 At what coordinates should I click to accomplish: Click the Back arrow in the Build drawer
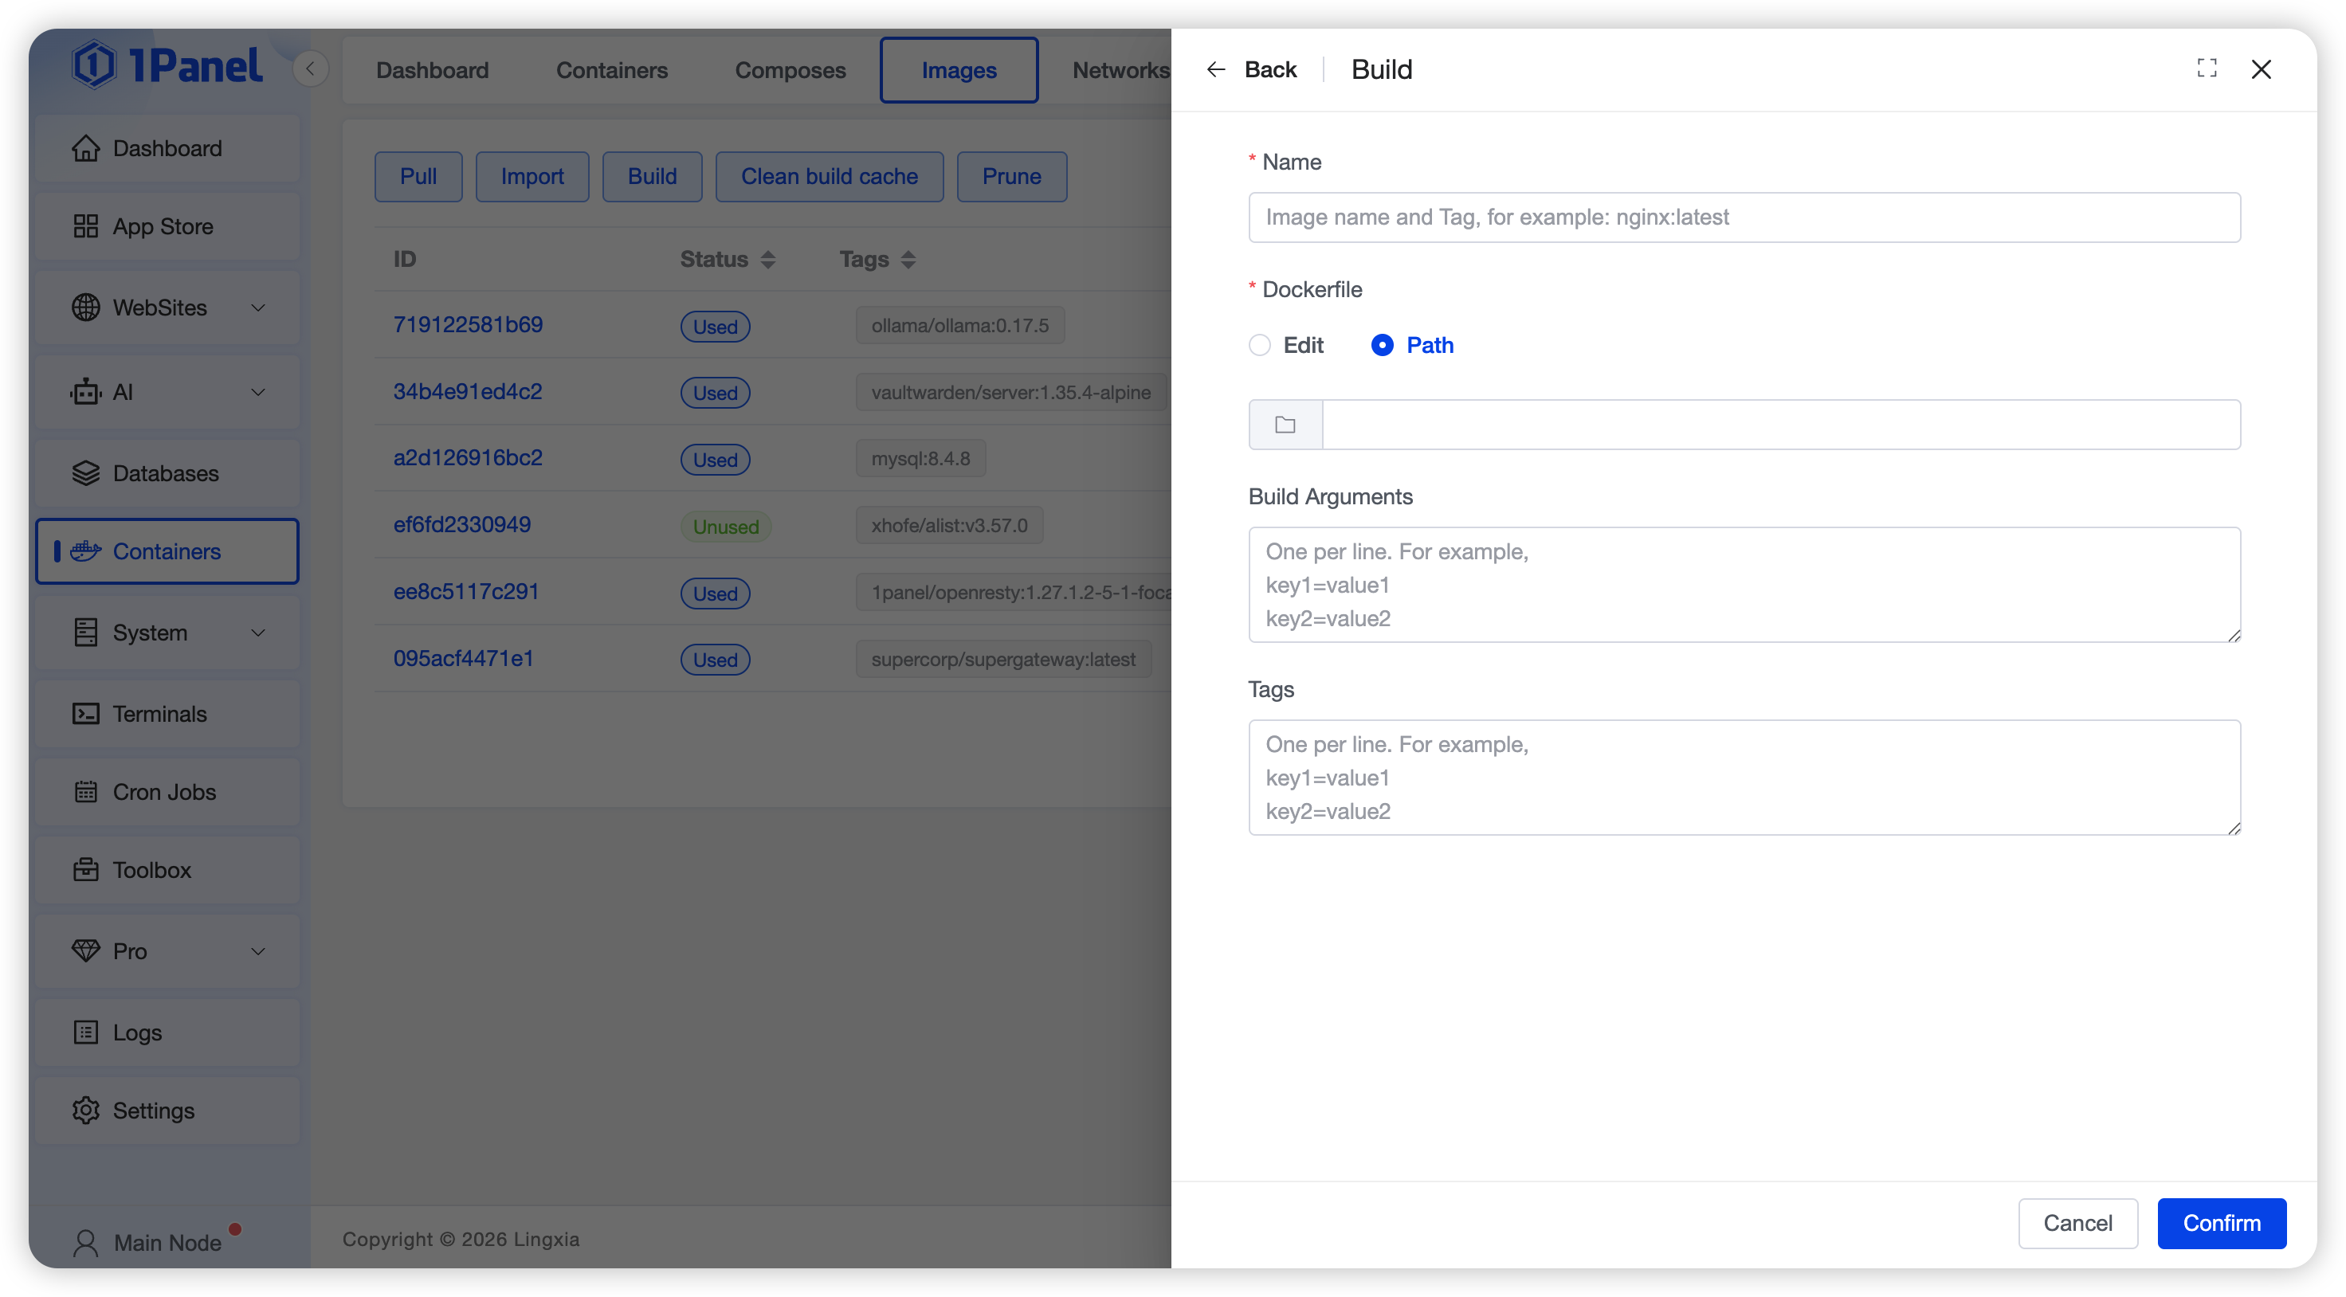click(x=1216, y=69)
